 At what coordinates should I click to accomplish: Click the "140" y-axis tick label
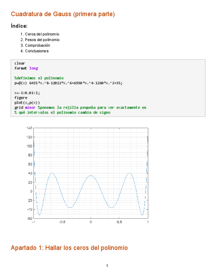(29, 128)
